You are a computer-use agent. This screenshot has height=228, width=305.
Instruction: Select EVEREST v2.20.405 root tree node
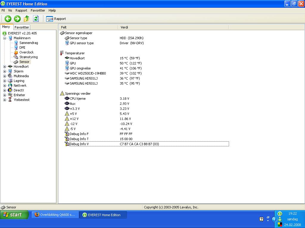click(22, 33)
